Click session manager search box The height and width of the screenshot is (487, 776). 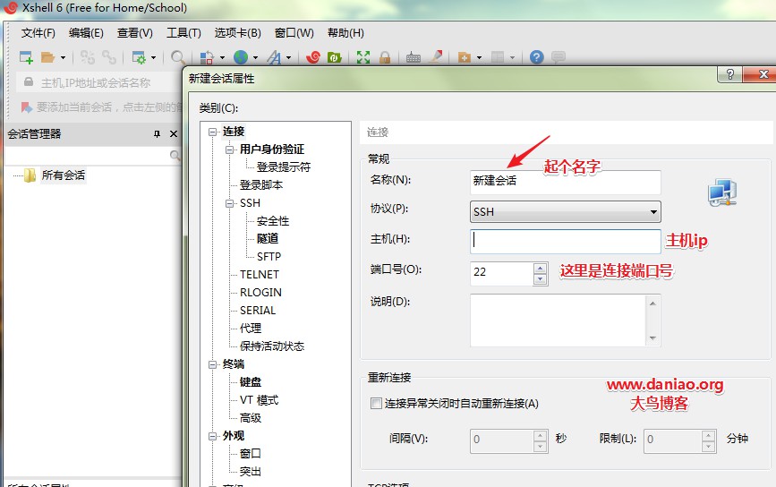(x=92, y=156)
